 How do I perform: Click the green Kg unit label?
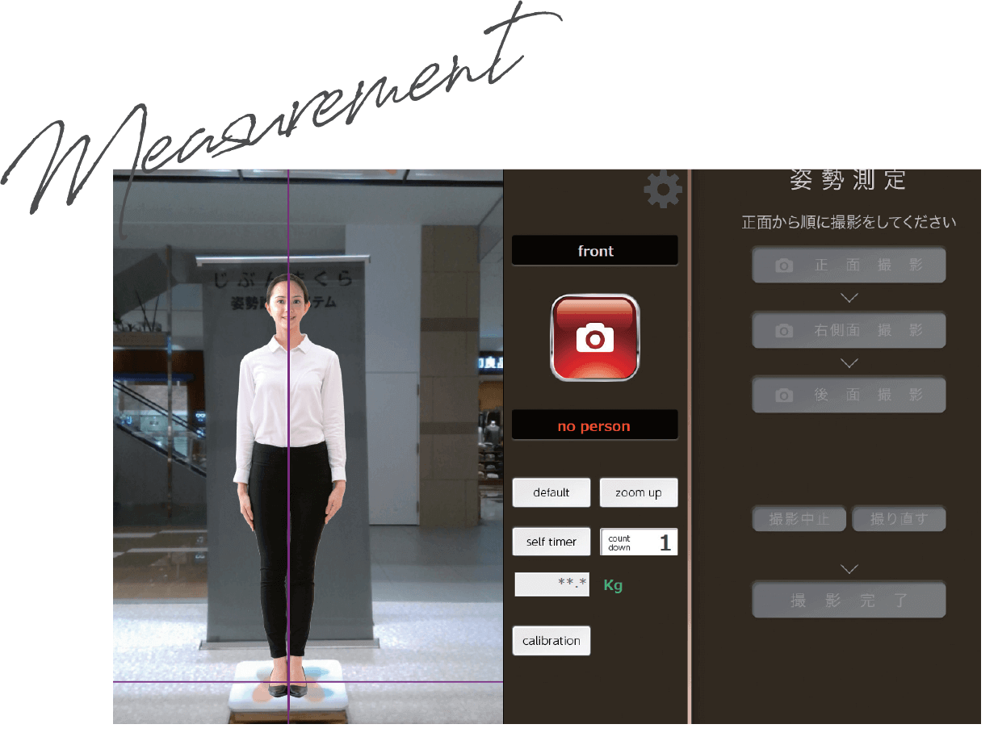click(613, 585)
